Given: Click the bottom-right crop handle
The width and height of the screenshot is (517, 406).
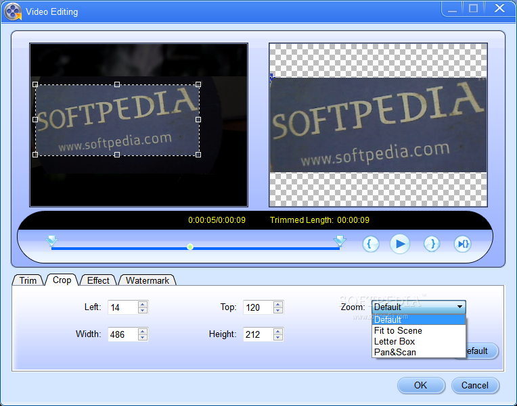Looking at the screenshot, I should click(198, 155).
